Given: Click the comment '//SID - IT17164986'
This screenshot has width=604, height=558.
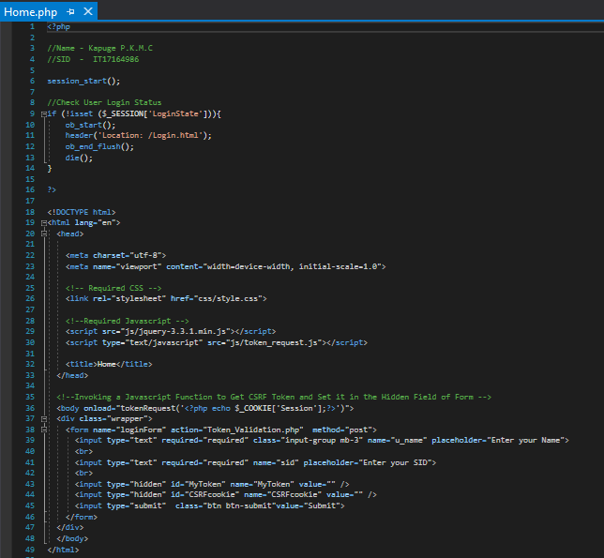Looking at the screenshot, I should point(93,59).
